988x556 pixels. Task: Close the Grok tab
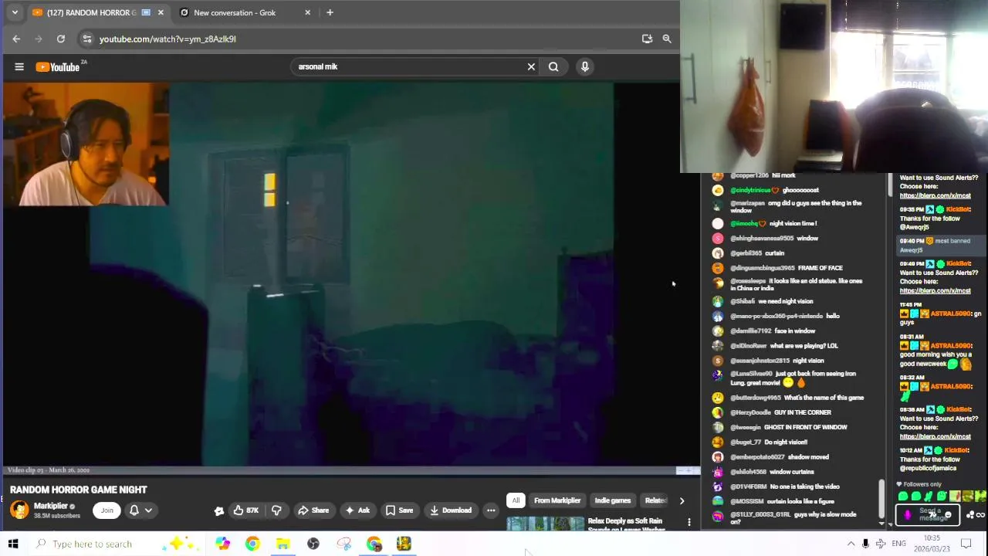click(308, 12)
